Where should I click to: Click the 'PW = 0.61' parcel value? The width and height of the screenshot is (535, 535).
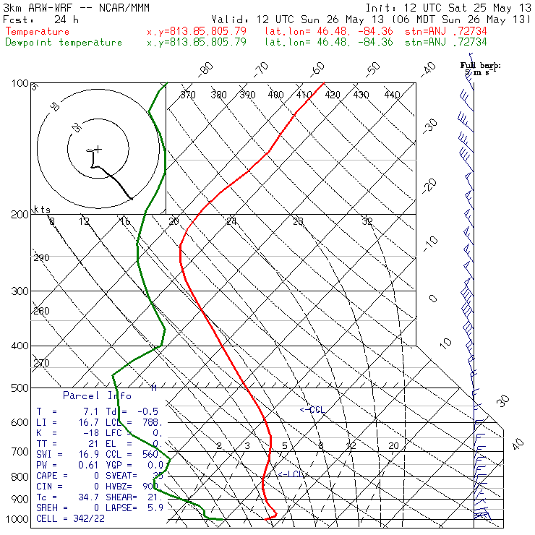67,466
